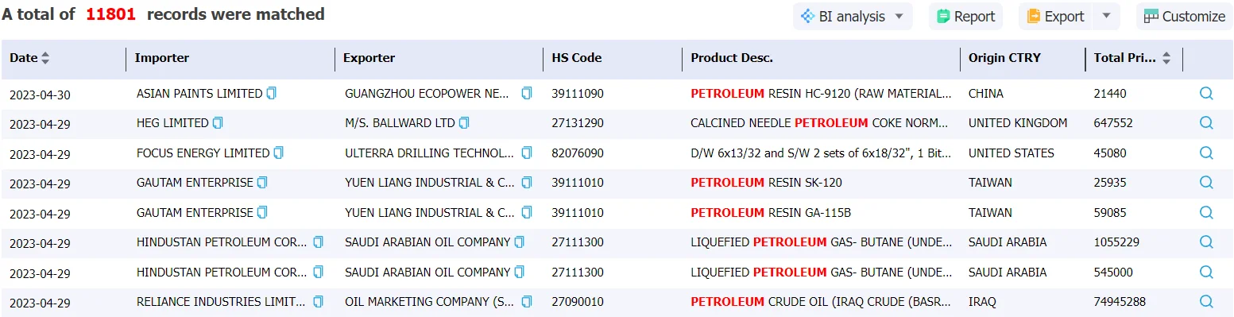Copy exporter name ULTERRA DRILLING TECHNOL...
The width and height of the screenshot is (1234, 317).
pyautogui.click(x=526, y=153)
